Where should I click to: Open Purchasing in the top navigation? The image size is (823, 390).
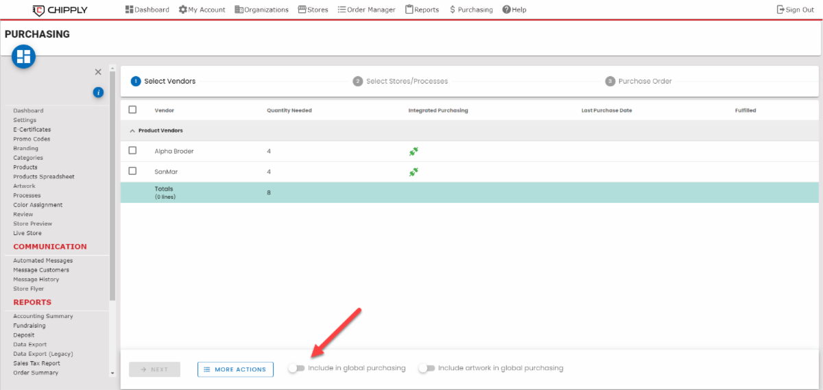pos(470,10)
